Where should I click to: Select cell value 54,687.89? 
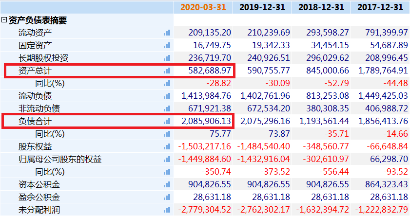[389, 45]
